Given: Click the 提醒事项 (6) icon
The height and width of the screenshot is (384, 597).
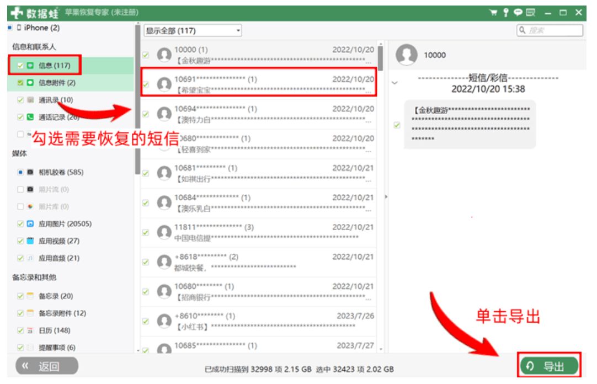Looking at the screenshot, I should tap(30, 348).
